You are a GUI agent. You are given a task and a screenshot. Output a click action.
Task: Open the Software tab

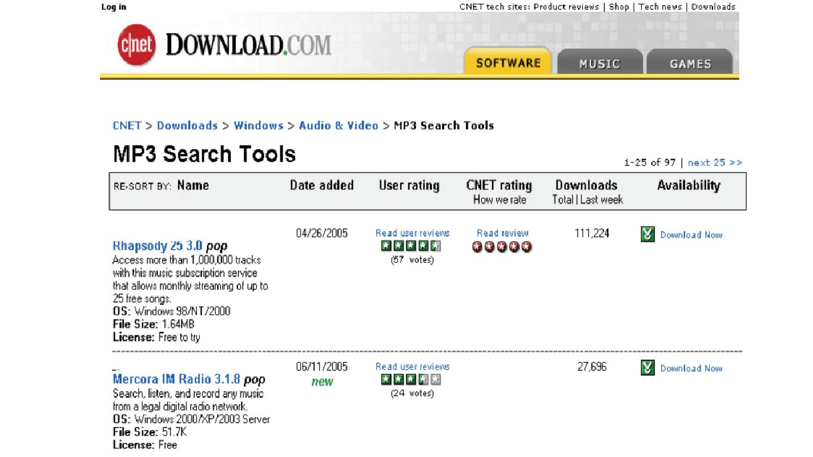pyautogui.click(x=508, y=62)
